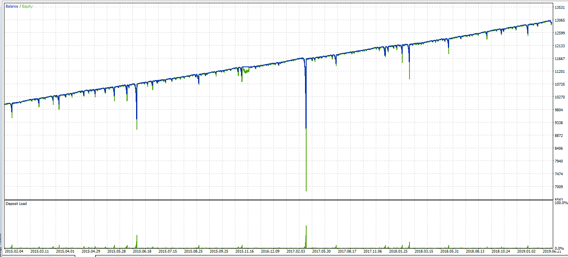
Task: Click the equity drawdown spike near 2015.06.18
Action: [137, 124]
